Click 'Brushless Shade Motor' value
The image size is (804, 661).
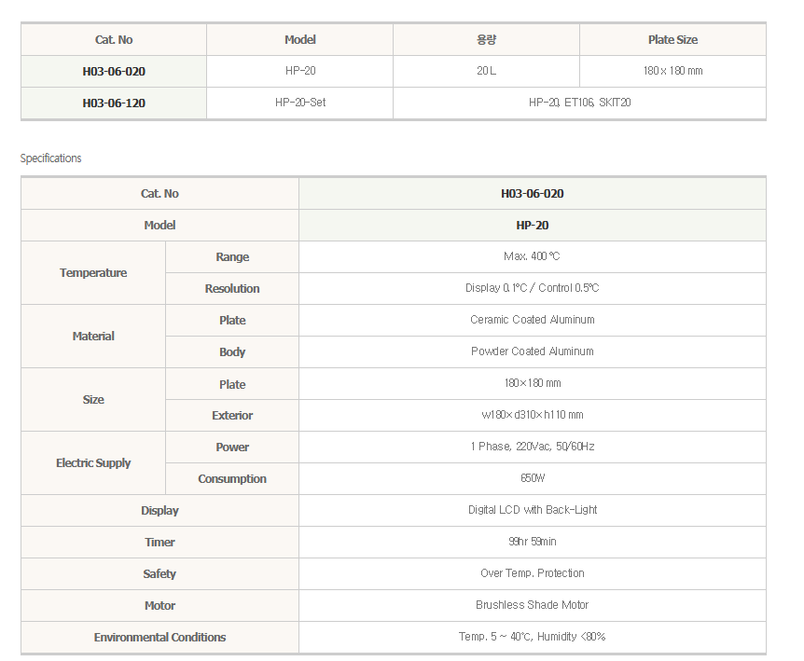(533, 605)
